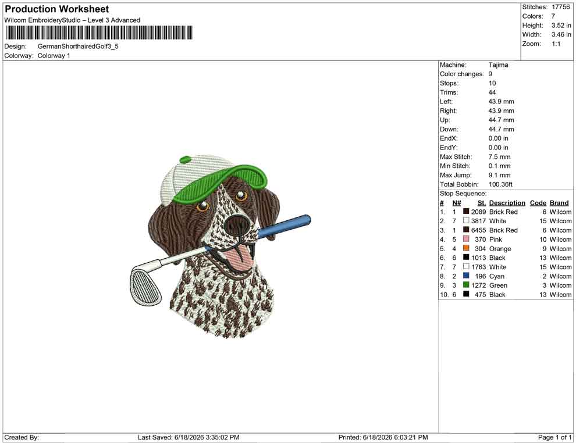The height and width of the screenshot is (443, 576).
Task: Select the Brick Red swatch in stop 3
Action: coord(466,230)
